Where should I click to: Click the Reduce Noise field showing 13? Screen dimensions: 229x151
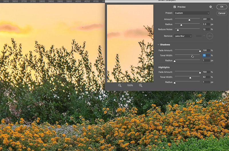[206, 30]
